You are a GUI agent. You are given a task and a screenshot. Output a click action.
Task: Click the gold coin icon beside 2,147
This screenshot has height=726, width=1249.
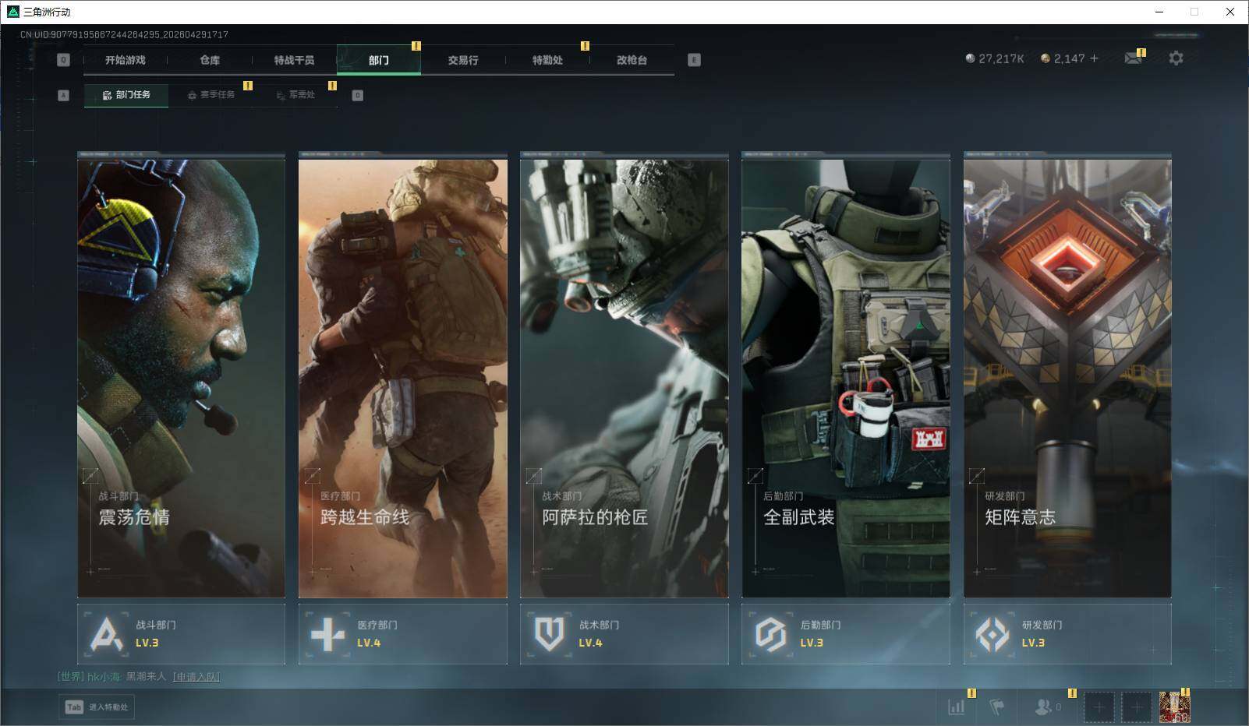click(1045, 58)
